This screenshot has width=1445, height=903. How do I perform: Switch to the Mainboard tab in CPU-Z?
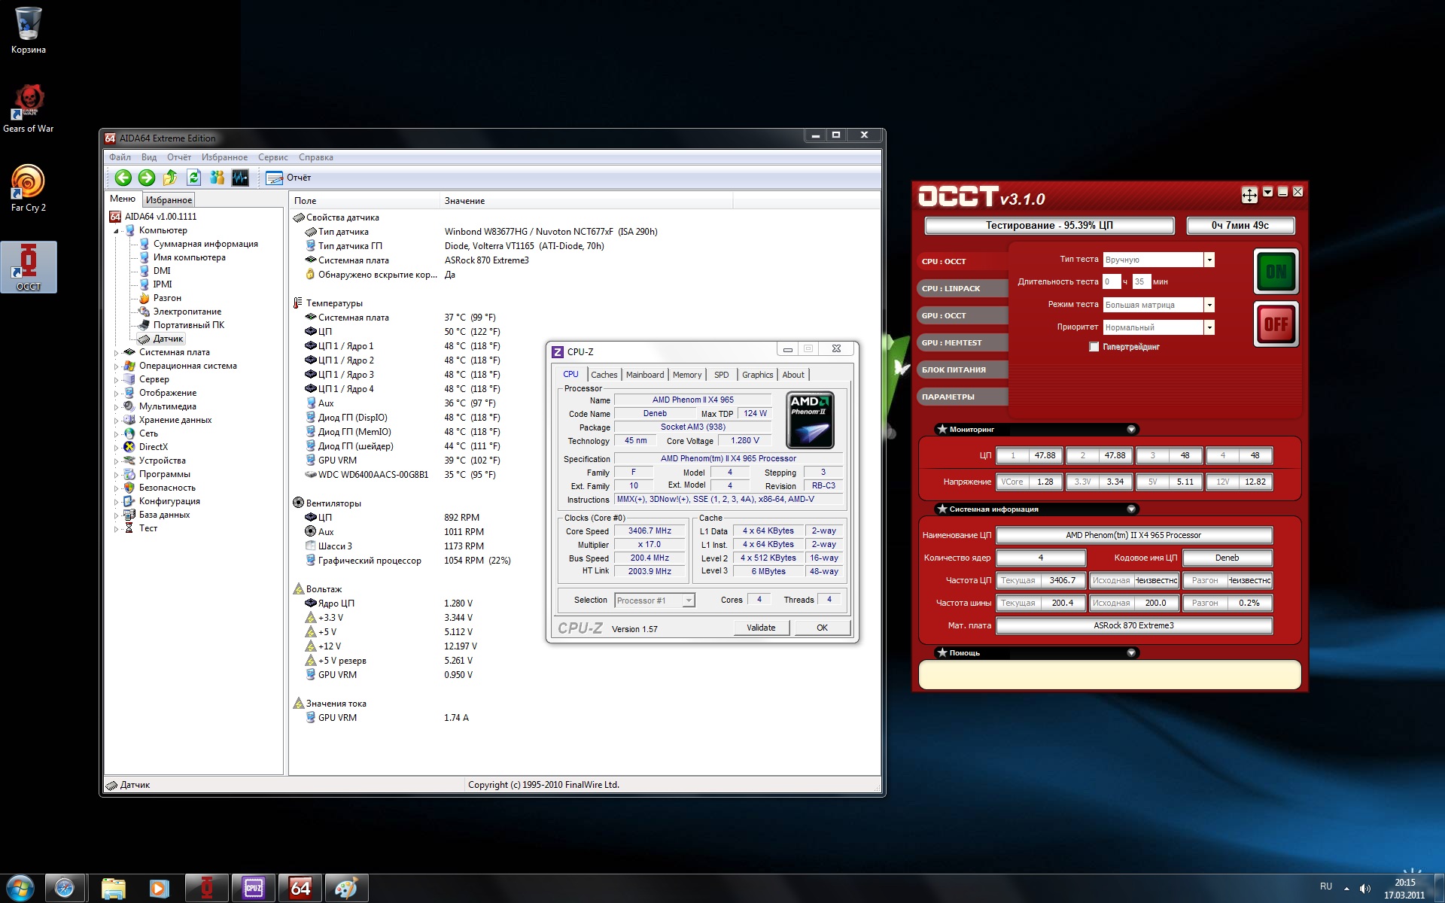pyautogui.click(x=645, y=375)
